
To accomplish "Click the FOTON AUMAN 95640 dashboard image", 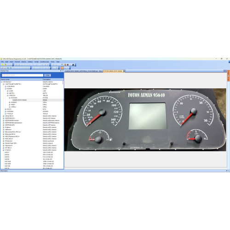I will point(145,120).
